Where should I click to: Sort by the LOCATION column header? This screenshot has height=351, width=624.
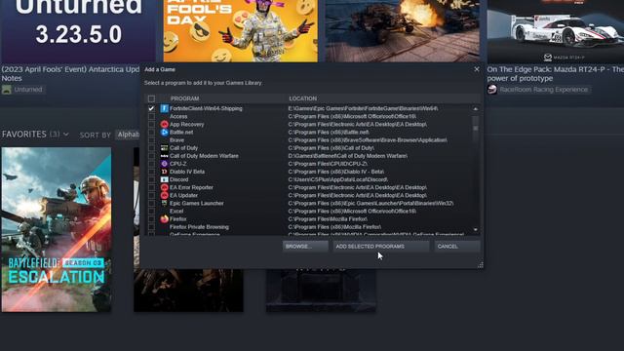pyautogui.click(x=303, y=98)
